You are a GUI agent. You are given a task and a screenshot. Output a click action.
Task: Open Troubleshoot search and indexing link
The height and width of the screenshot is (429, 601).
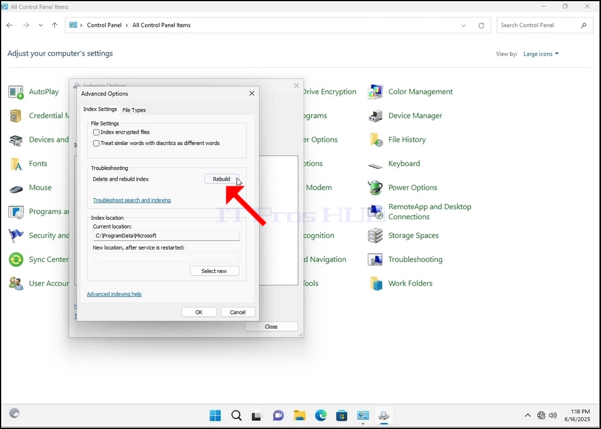click(132, 200)
